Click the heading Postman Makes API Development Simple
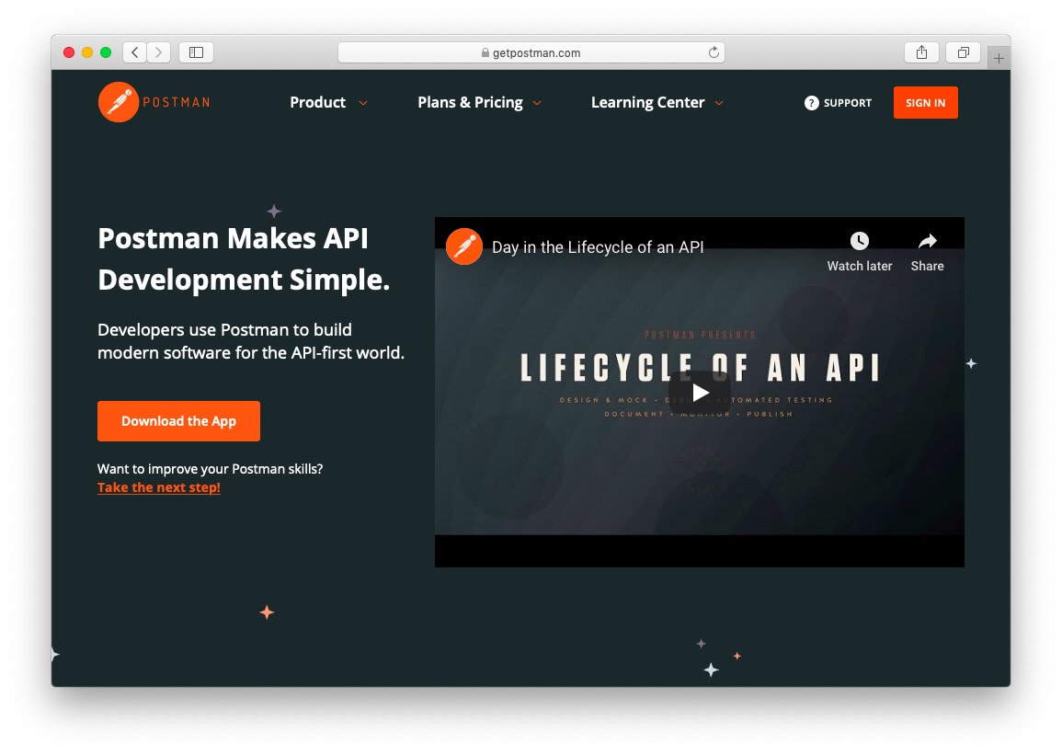Viewport: 1062px width, 755px height. (244, 258)
